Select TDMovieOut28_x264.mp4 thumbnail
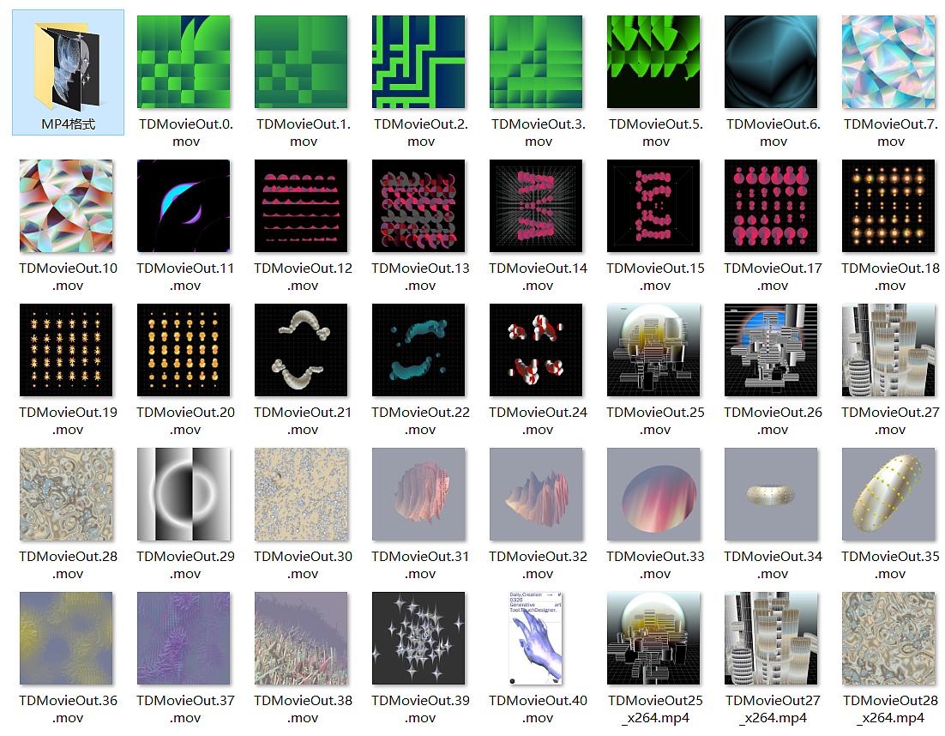Viewport: 945px width, 736px height. (x=889, y=638)
